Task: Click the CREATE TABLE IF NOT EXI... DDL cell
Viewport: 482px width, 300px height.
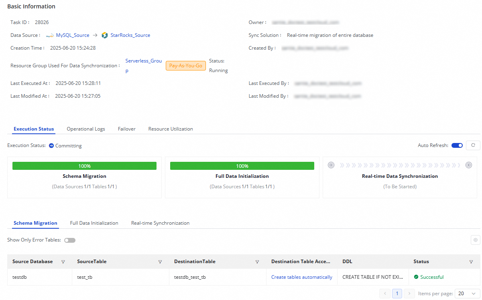Action: [373, 277]
